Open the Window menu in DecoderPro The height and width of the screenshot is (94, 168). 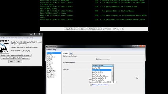click(26, 38)
